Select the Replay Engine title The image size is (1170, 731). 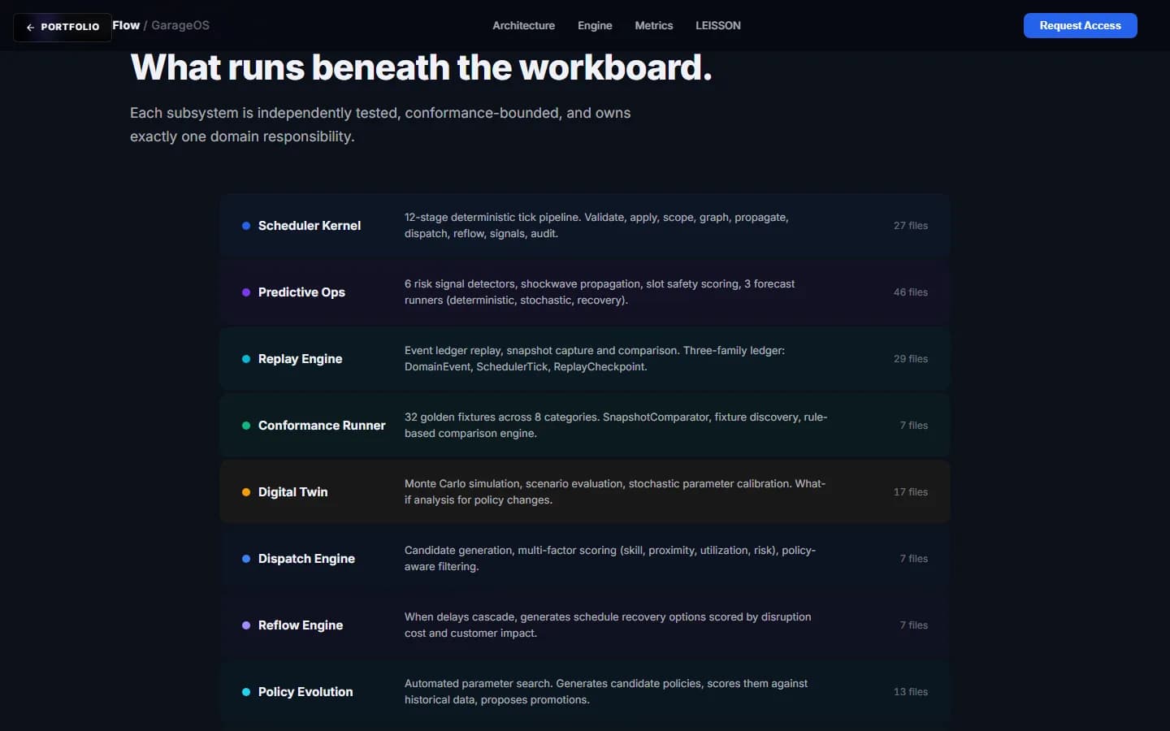(300, 359)
